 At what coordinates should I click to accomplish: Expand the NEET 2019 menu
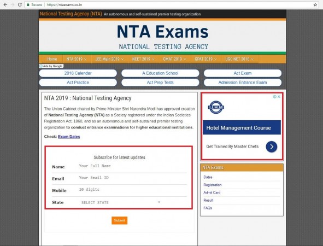click(x=143, y=59)
